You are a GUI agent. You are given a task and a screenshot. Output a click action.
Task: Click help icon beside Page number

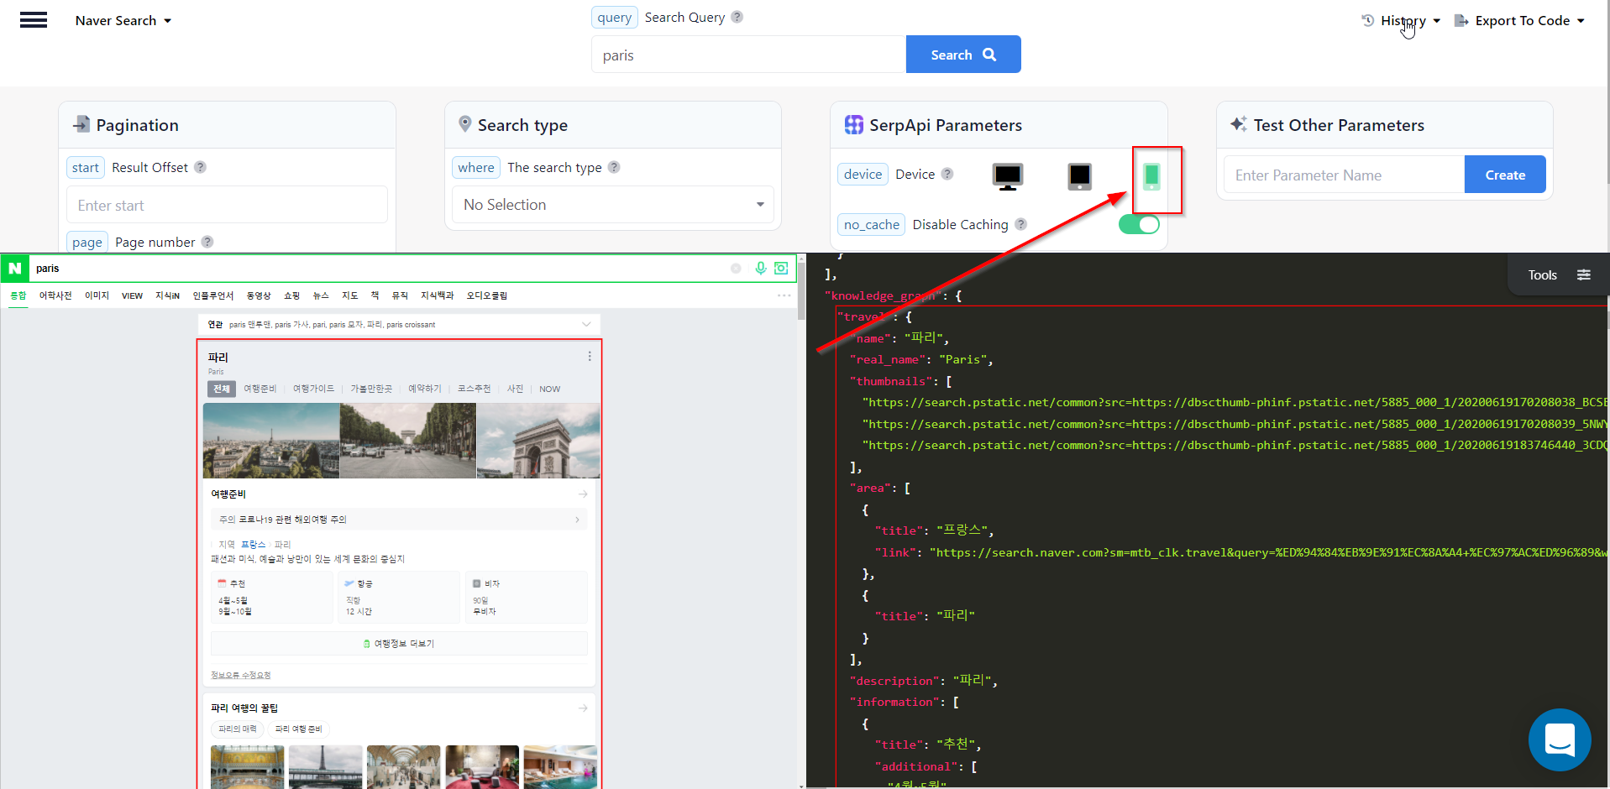pos(207,242)
